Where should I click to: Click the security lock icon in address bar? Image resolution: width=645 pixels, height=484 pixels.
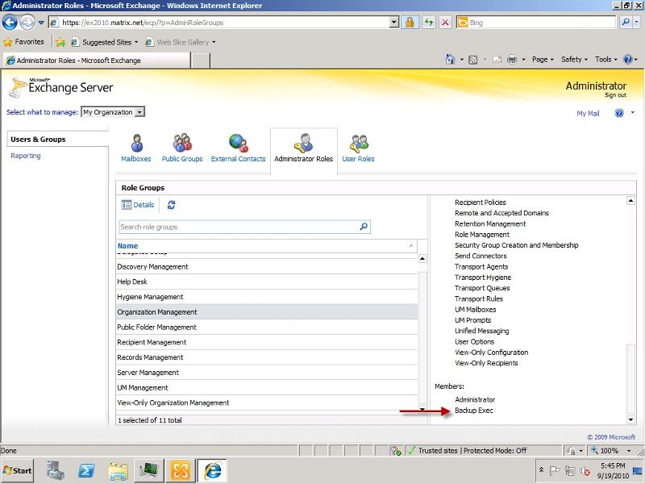[x=410, y=23]
